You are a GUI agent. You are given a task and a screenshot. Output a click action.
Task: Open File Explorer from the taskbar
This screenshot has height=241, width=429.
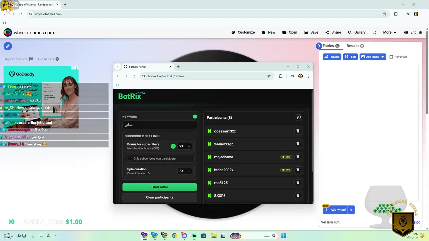(213, 236)
